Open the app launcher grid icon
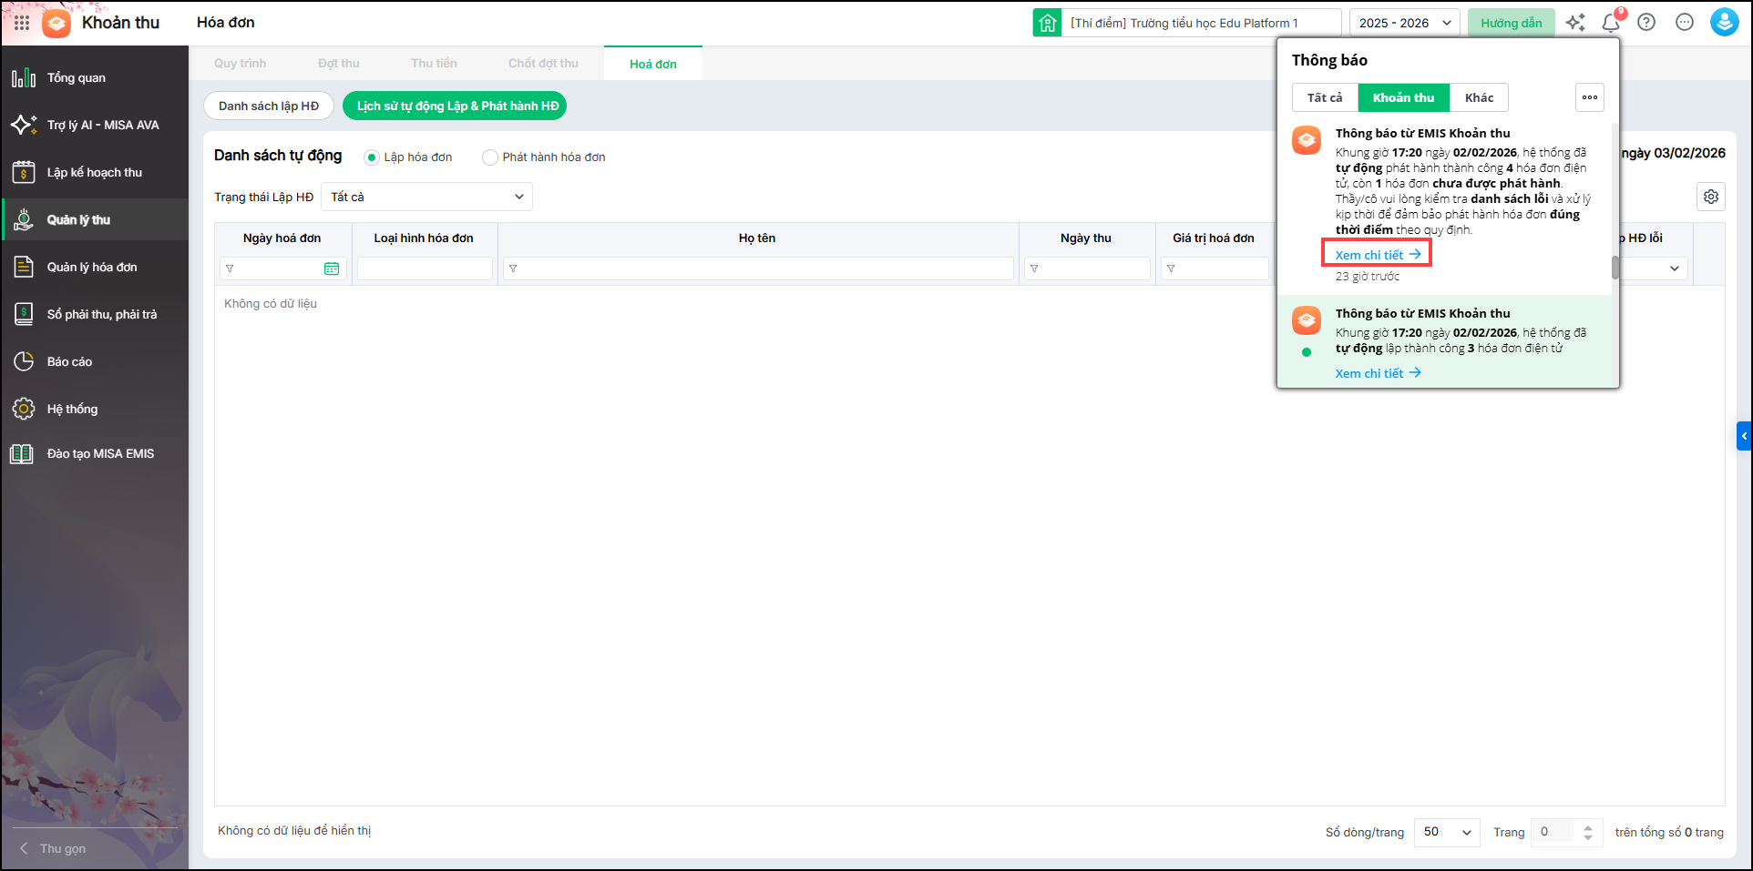Viewport: 1753px width, 871px height. pos(22,23)
